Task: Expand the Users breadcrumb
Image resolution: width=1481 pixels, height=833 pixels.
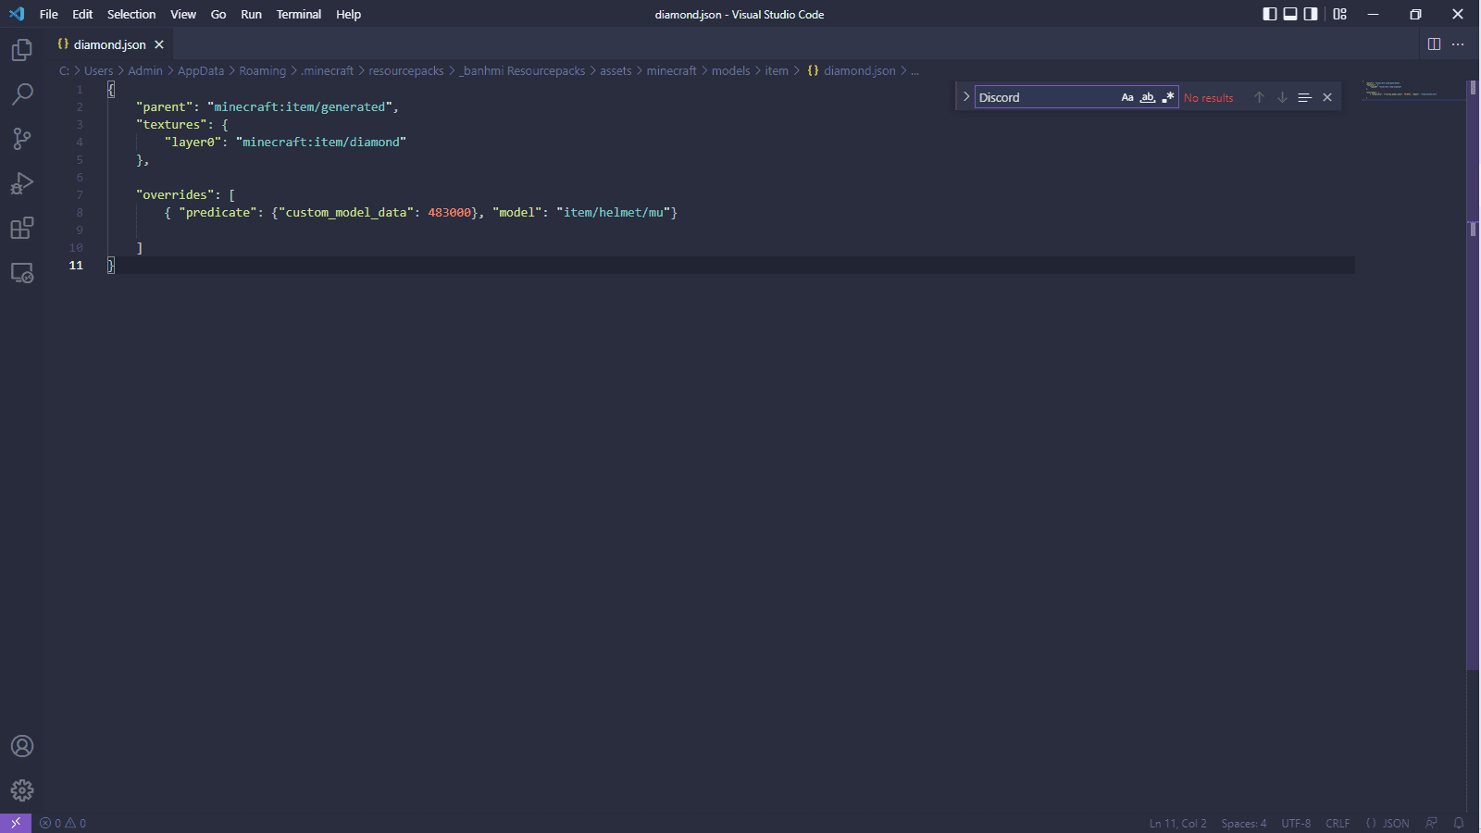Action: [x=99, y=70]
